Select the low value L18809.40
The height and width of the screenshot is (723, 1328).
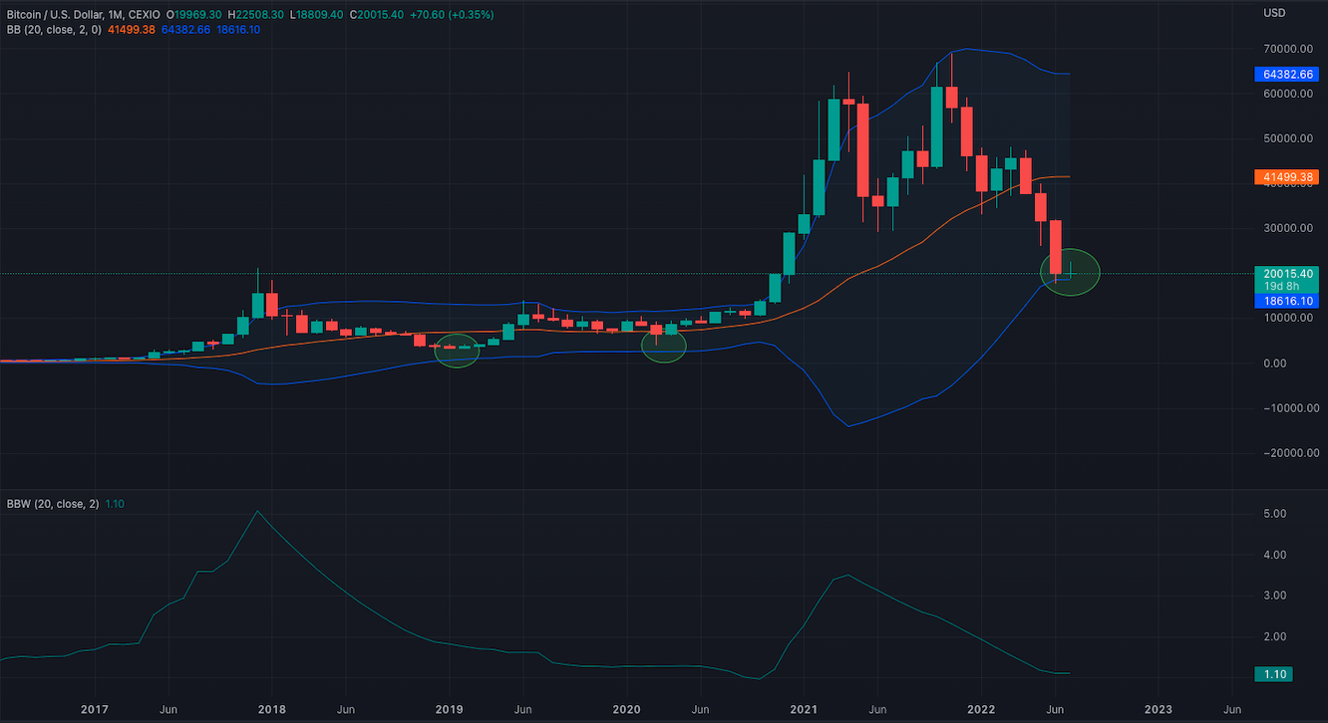point(314,15)
